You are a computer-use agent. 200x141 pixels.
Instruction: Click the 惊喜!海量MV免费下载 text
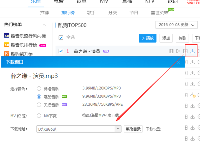click(x=101, y=115)
